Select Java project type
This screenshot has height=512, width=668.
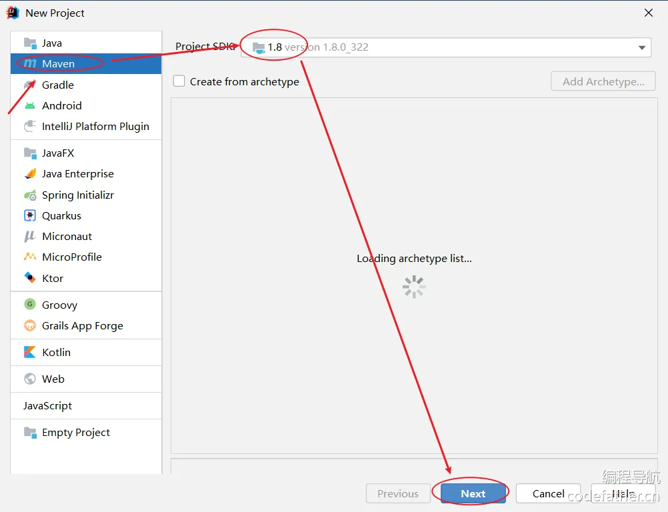[x=86, y=43]
